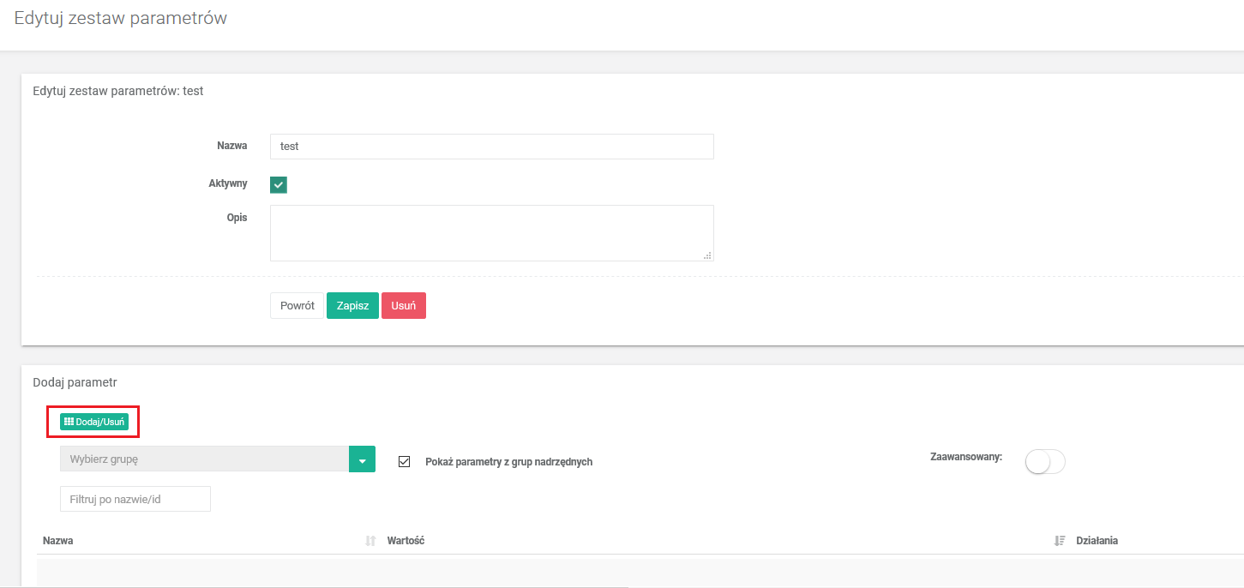
Task: Open the green dropdown arrow for group selection
Action: 362,459
